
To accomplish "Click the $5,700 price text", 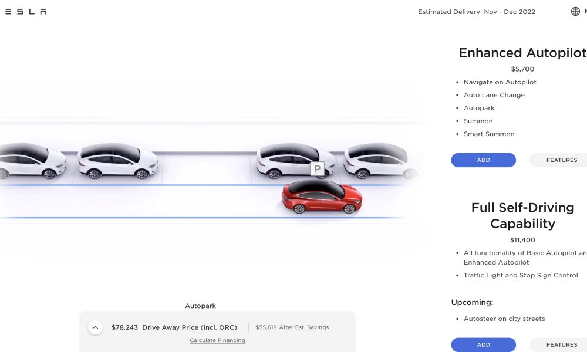I will pyautogui.click(x=522, y=69).
